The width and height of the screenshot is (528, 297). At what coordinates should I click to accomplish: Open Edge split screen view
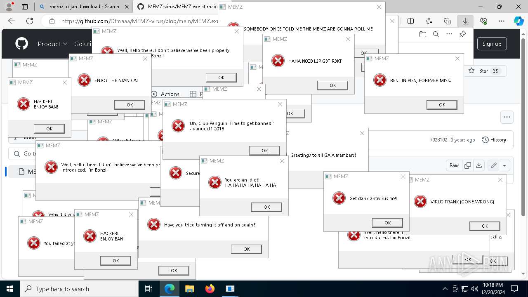[x=410, y=21]
